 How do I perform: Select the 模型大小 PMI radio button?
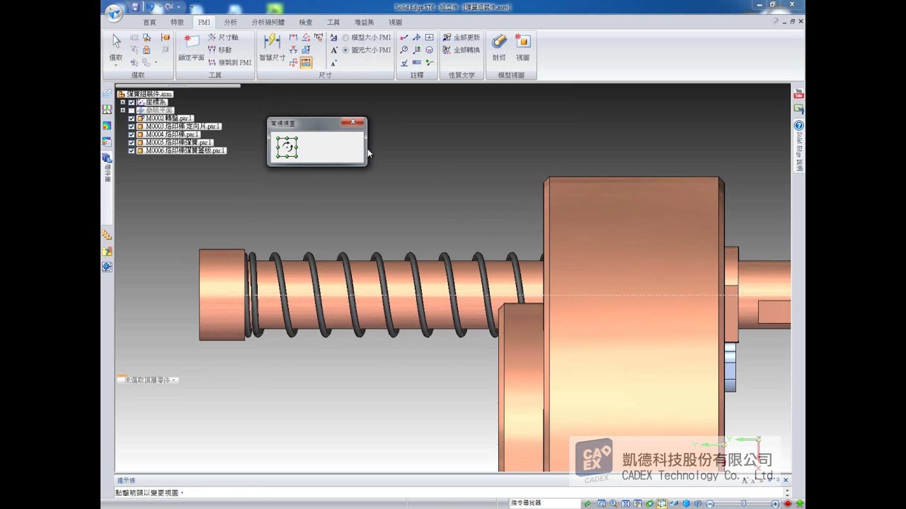tap(367, 37)
